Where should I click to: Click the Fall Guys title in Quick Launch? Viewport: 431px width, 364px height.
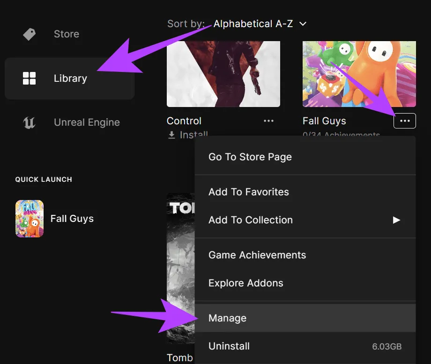[x=72, y=219]
